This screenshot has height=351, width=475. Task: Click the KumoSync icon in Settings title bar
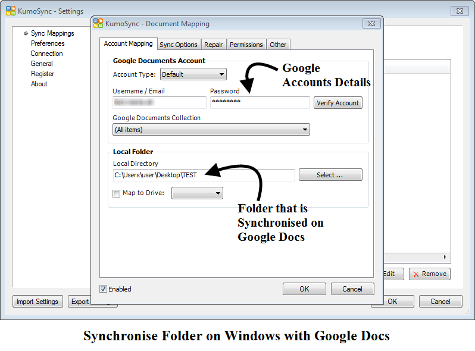[11, 11]
